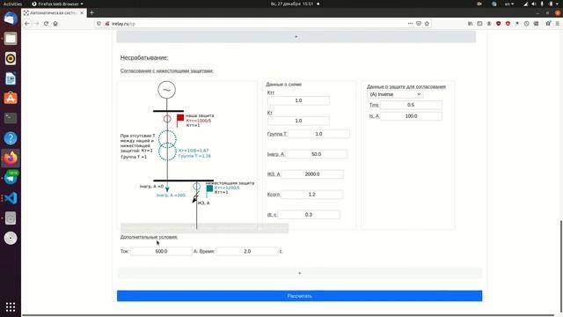The image size is (563, 317).
Task: Launch Rhythmbox from dock
Action: pos(11,58)
